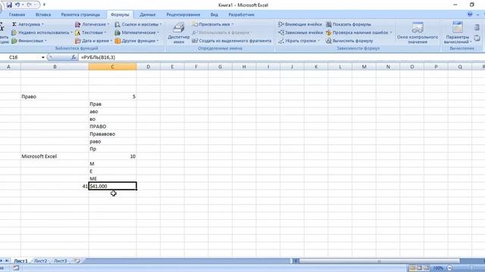Select column B header
This screenshot has width=485, height=272.
55,66
